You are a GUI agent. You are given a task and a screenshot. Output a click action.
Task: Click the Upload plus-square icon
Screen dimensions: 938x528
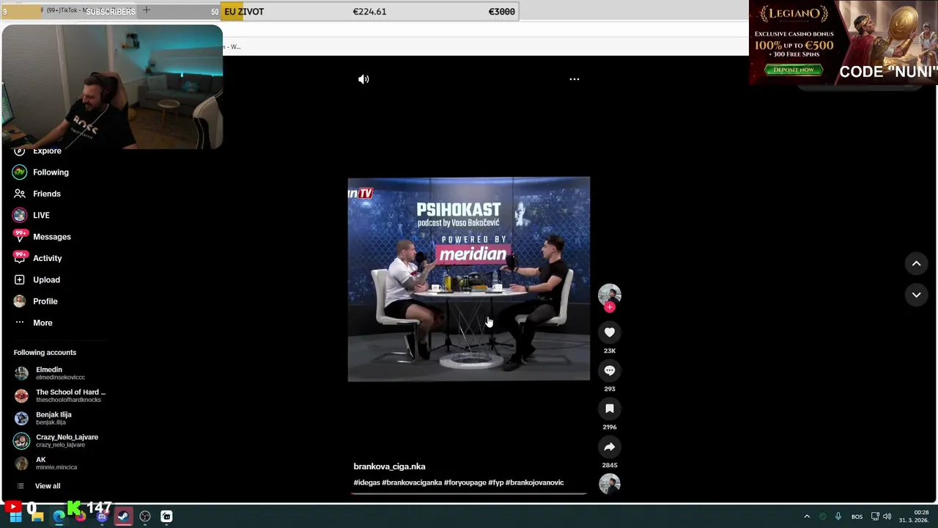pos(20,279)
